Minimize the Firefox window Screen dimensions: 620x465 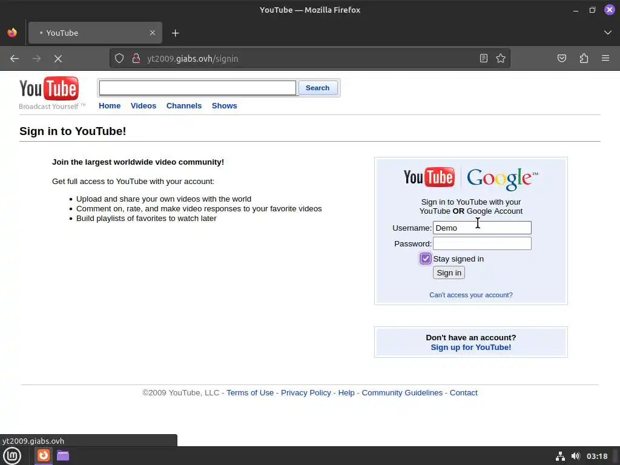point(576,10)
